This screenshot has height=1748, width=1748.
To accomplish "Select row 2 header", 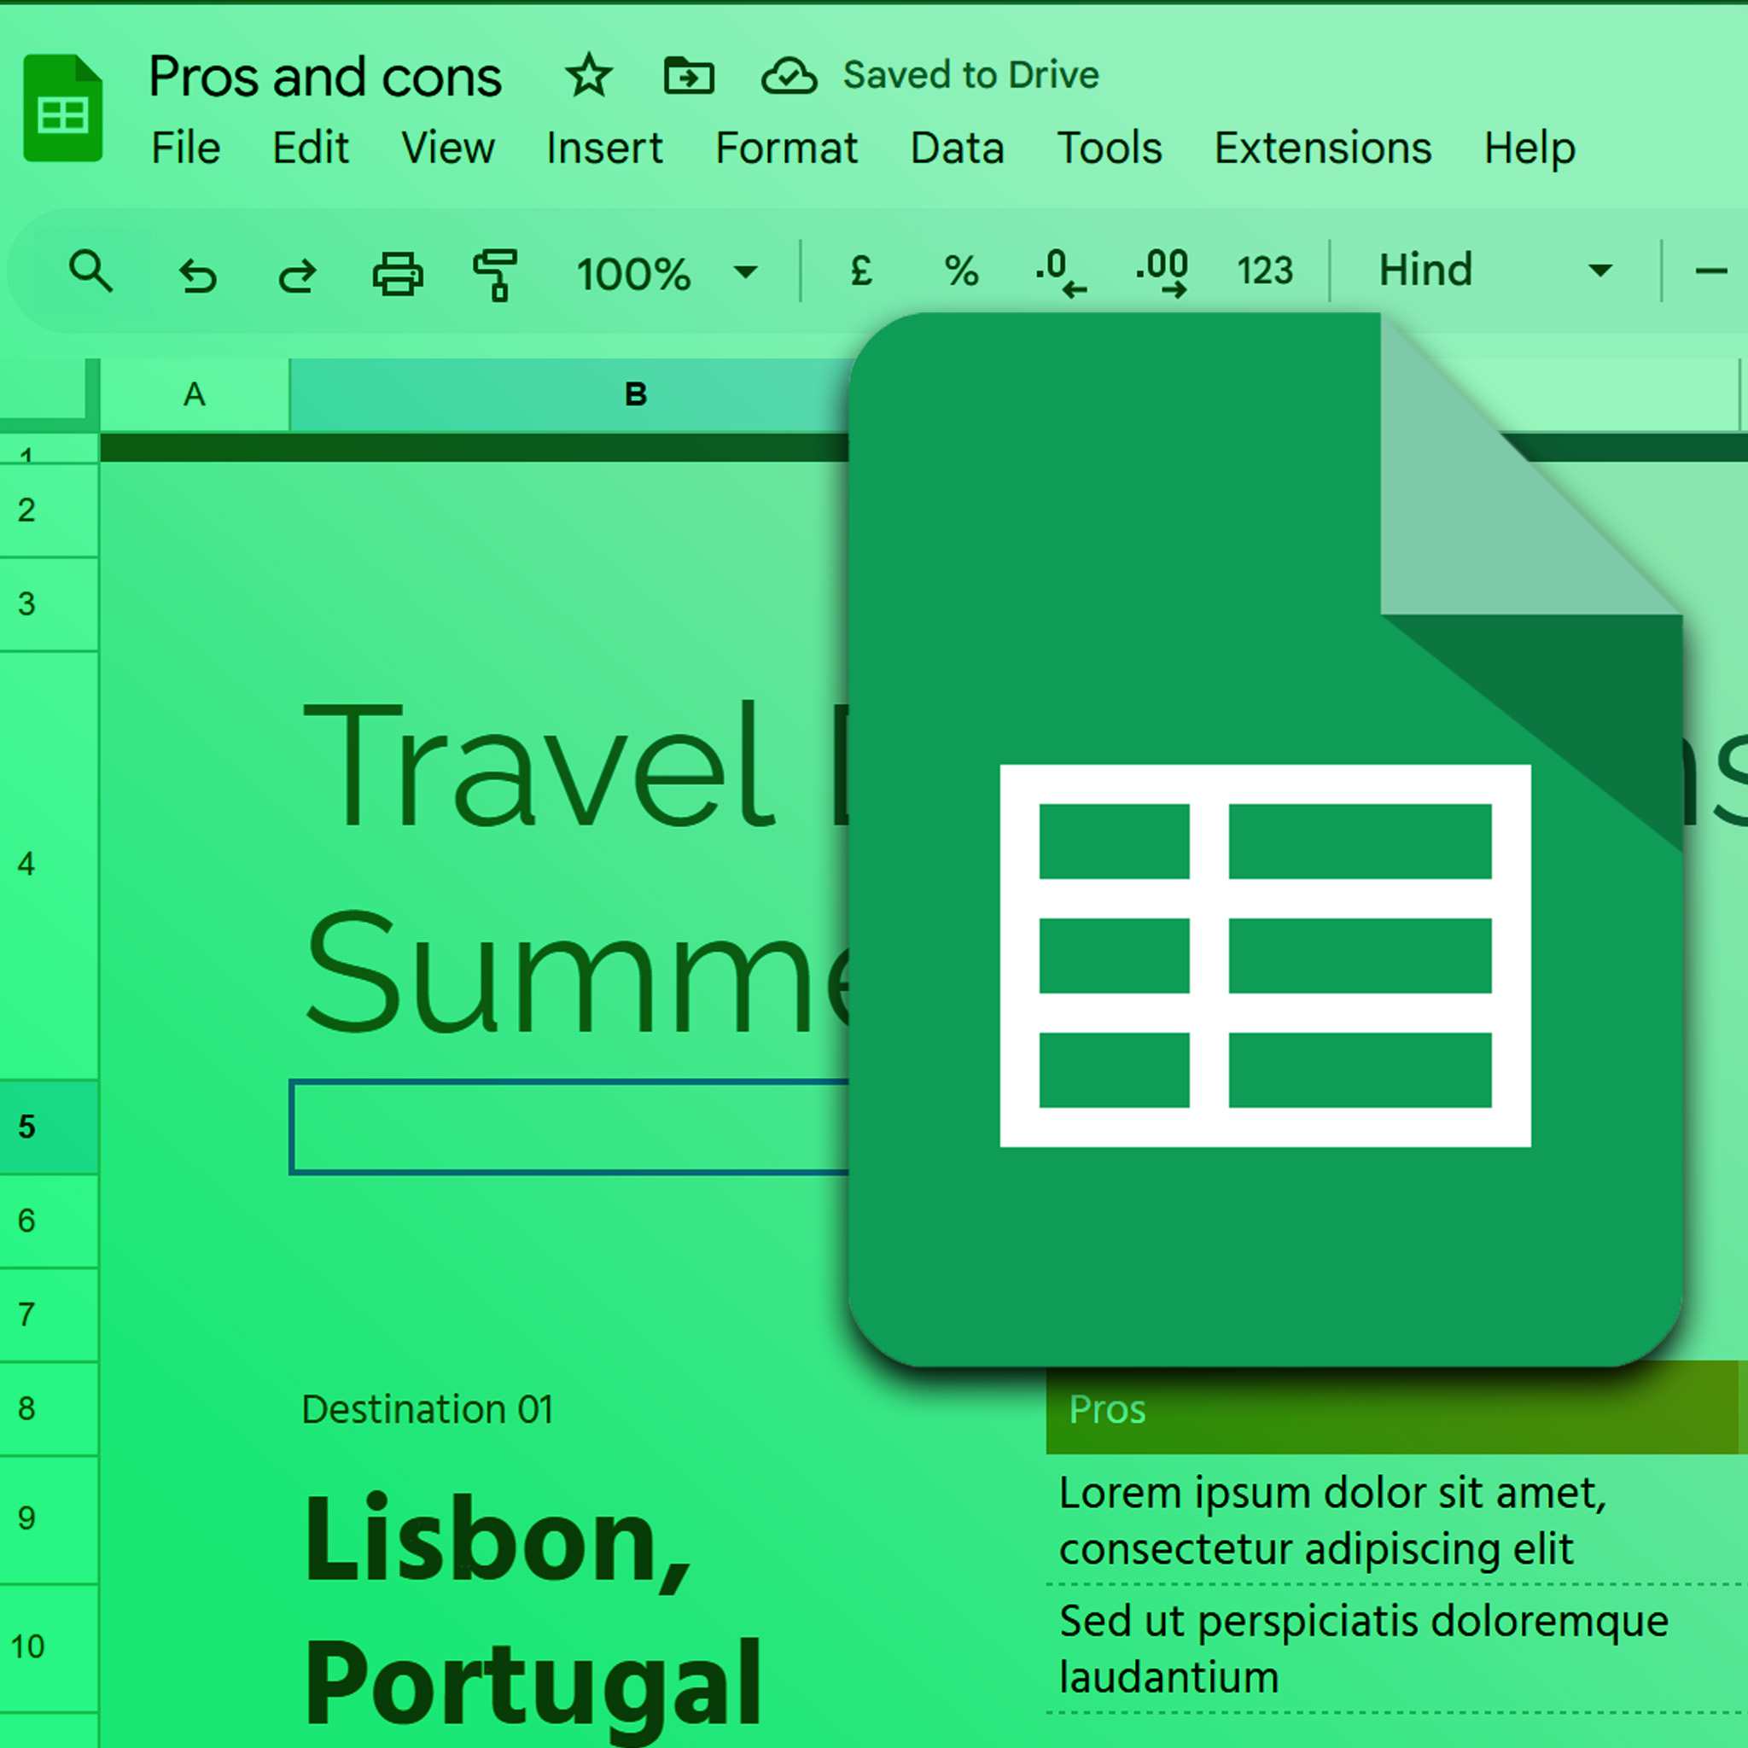I will pos(49,510).
